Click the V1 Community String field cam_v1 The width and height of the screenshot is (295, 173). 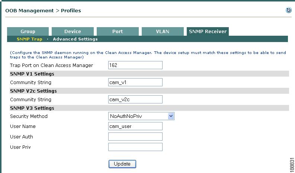tap(135, 82)
